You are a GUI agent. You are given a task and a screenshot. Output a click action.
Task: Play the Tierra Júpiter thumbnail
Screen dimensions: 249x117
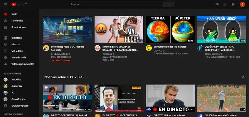pos(170,29)
